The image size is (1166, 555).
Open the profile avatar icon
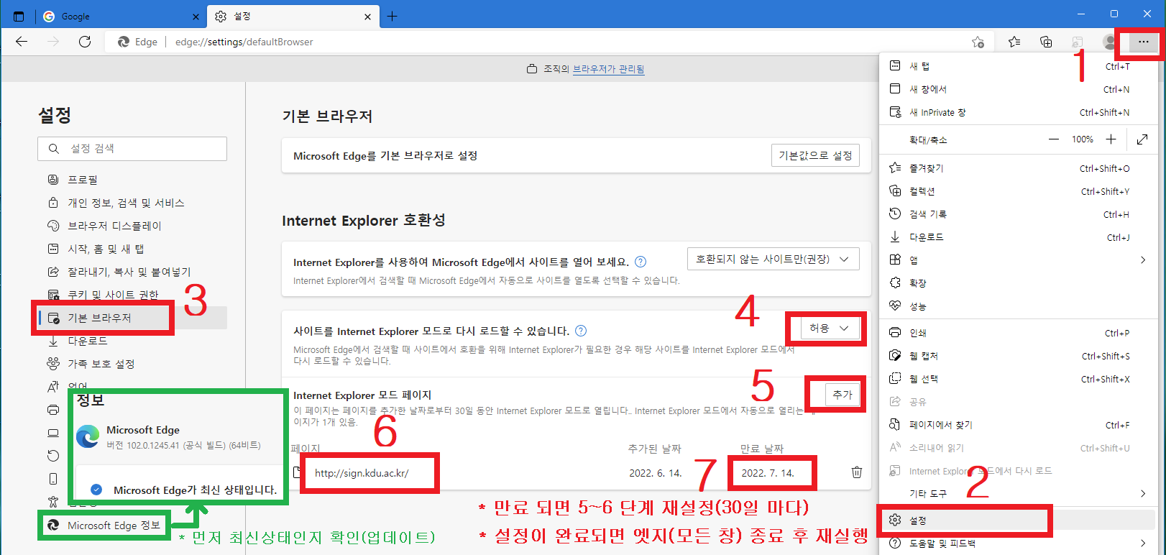1109,42
